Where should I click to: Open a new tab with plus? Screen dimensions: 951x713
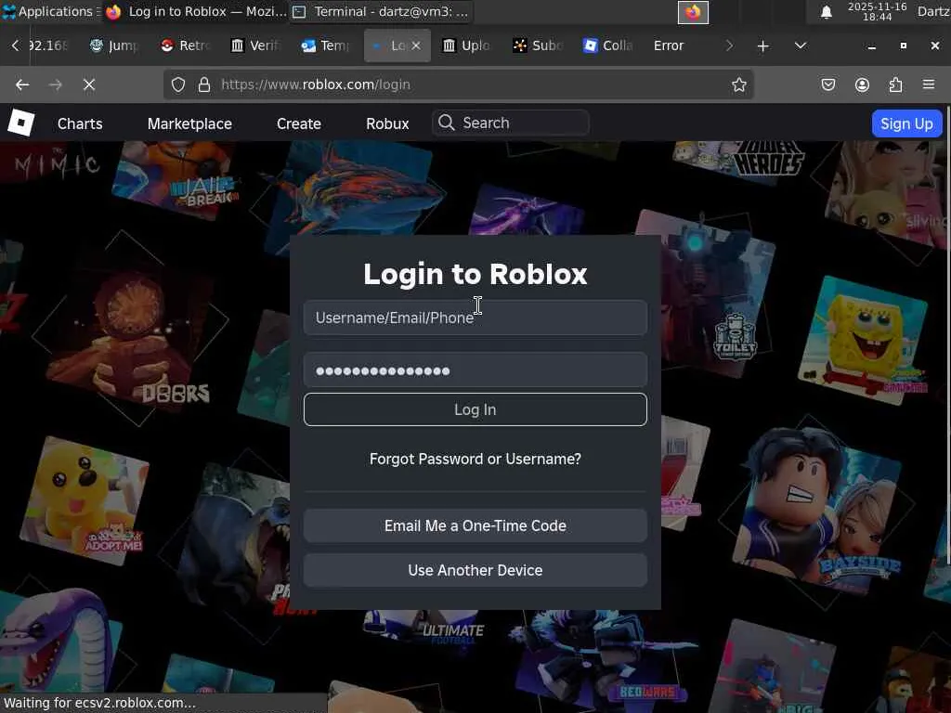click(763, 45)
